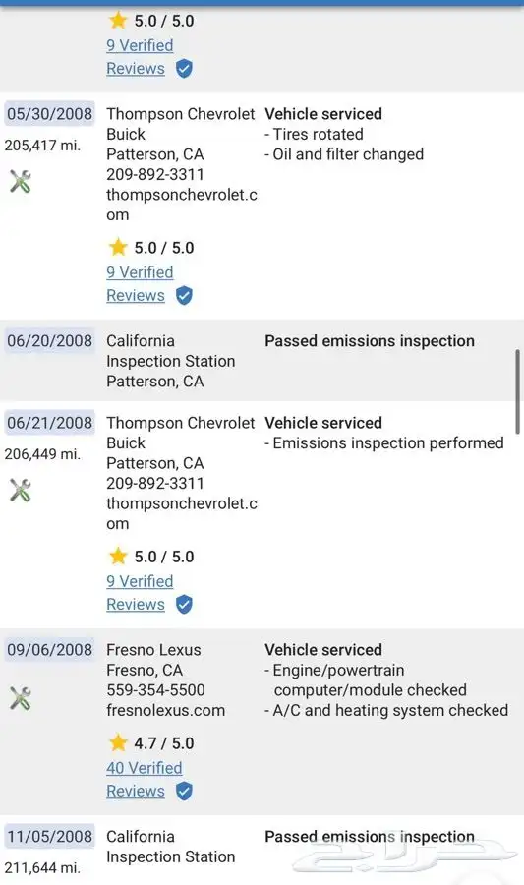Screen dimensions: 524x885
Task: Select the 06/20/2008 date label
Action: pos(49,341)
